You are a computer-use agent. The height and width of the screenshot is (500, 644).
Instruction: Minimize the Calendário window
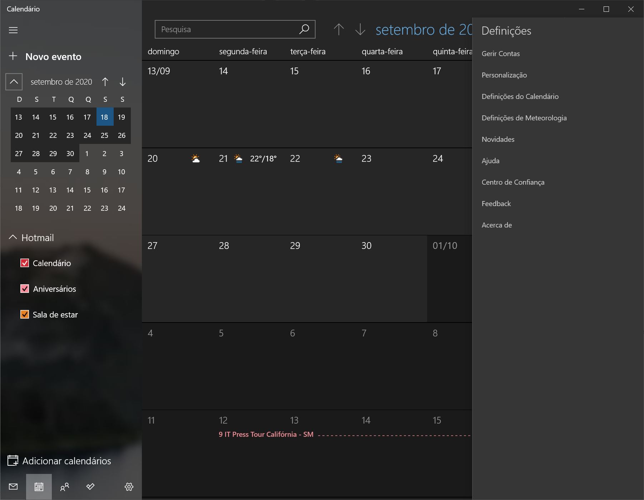coord(582,9)
